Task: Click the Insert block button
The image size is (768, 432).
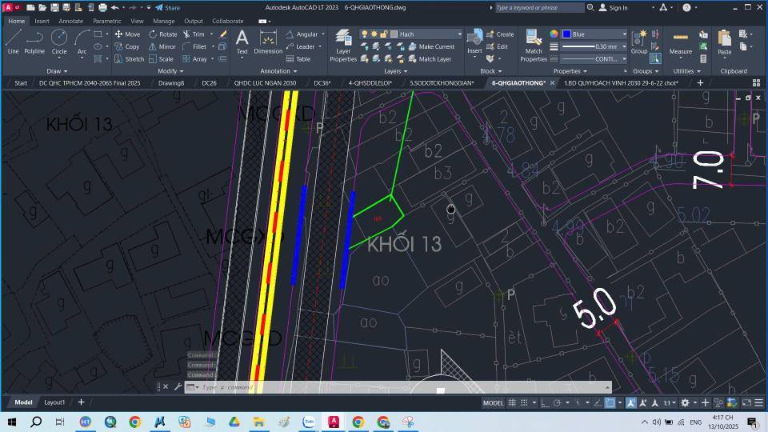Action: coord(474,42)
